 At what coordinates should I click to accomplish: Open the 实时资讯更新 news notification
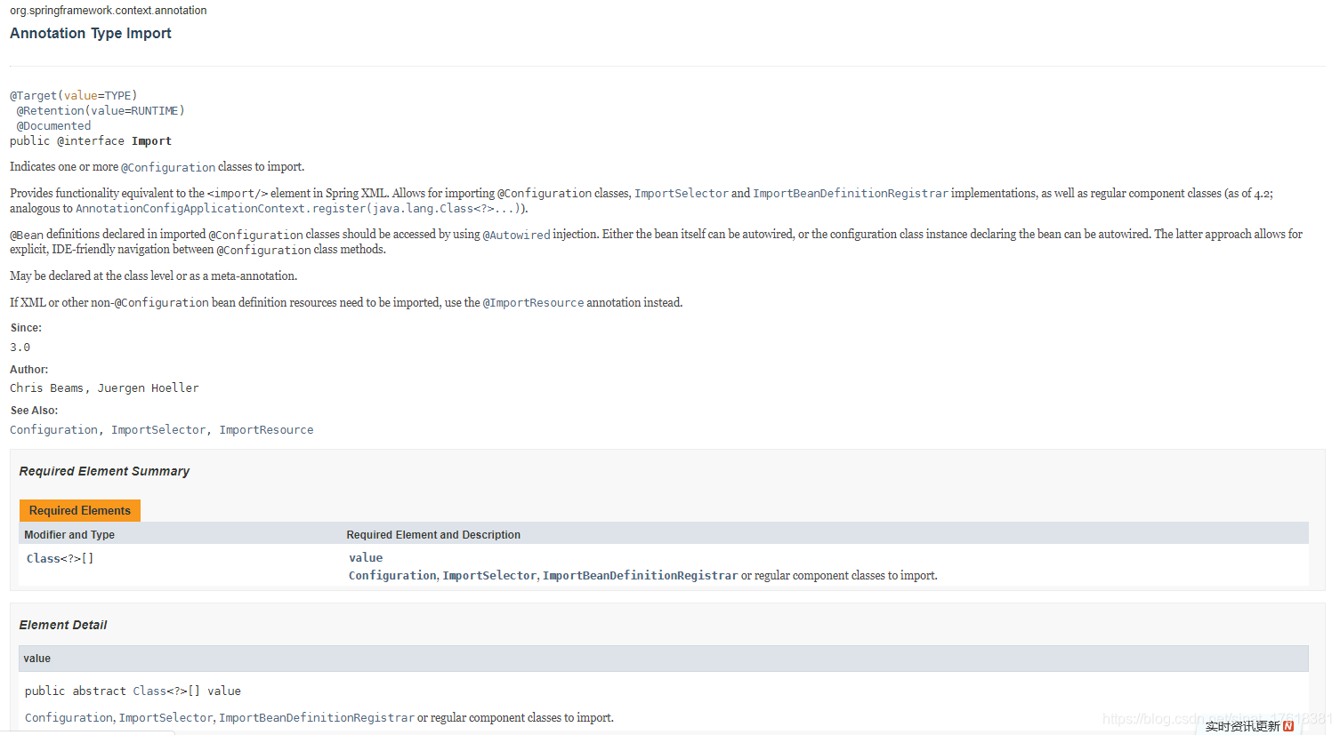point(1242,726)
